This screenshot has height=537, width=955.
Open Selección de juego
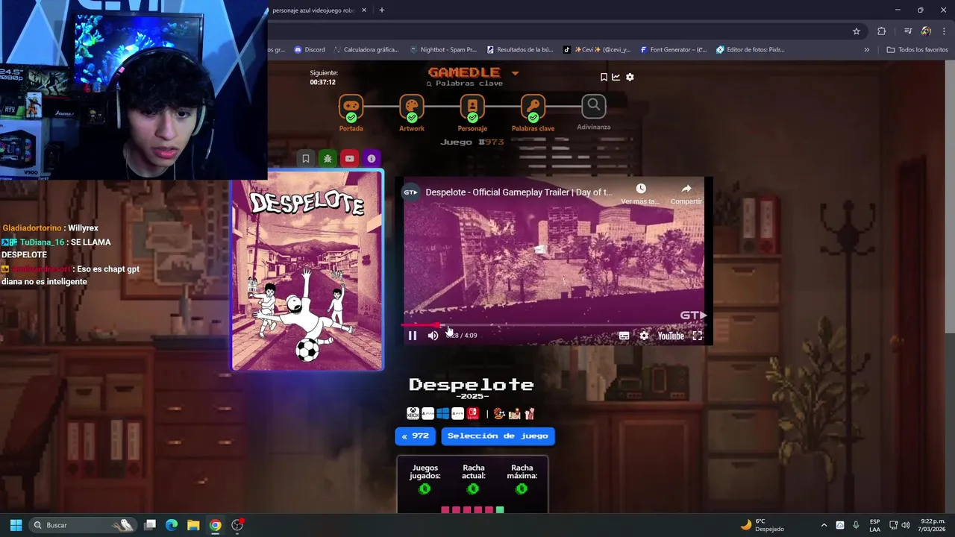498,436
